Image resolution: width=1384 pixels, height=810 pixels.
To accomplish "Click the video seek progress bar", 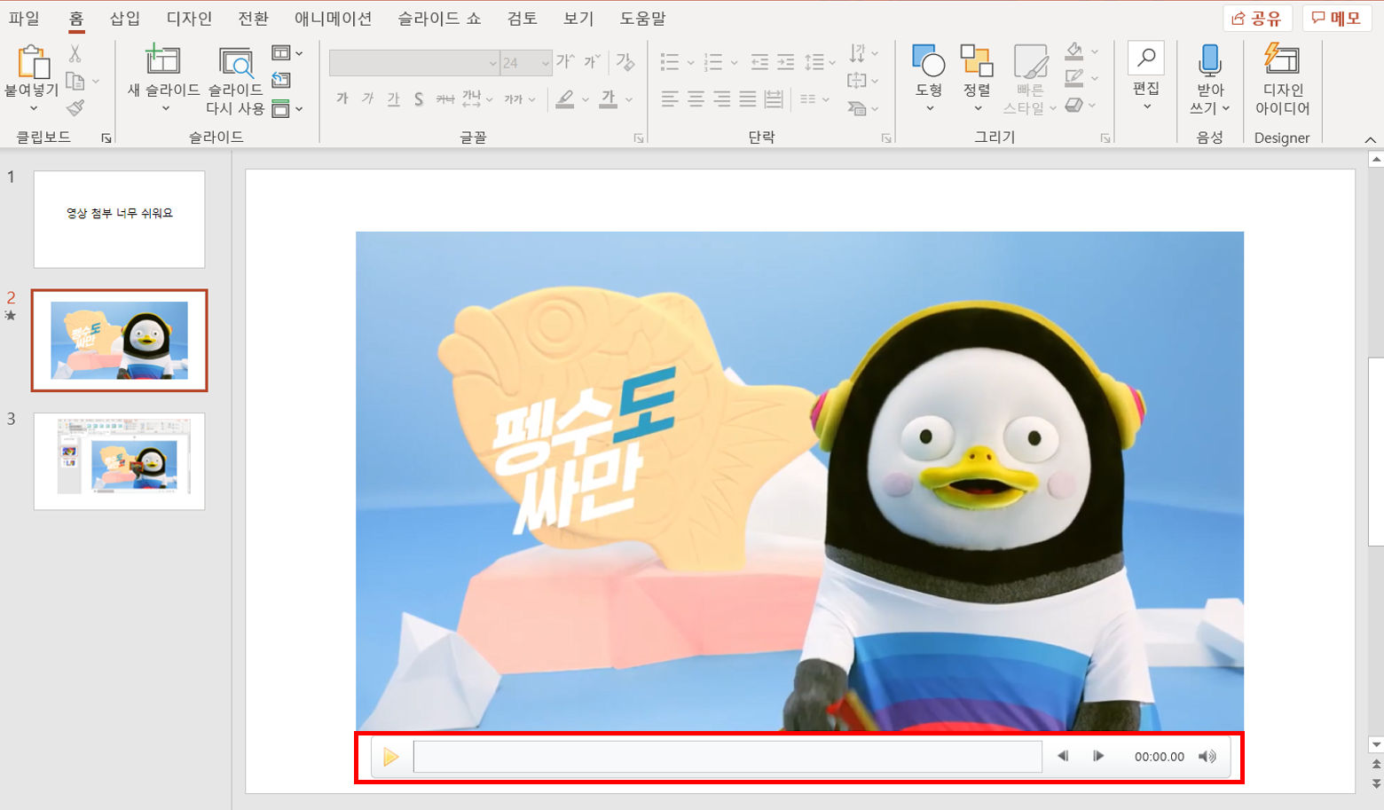I will click(x=727, y=757).
